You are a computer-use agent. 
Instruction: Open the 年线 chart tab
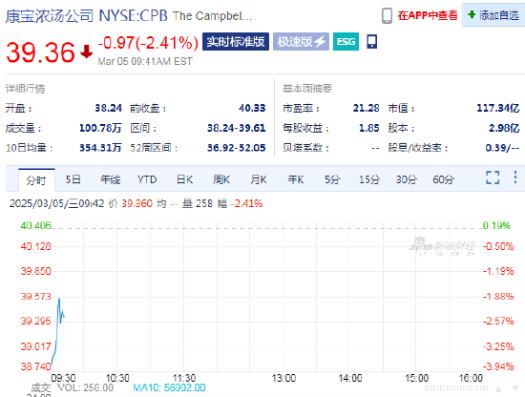click(x=110, y=179)
